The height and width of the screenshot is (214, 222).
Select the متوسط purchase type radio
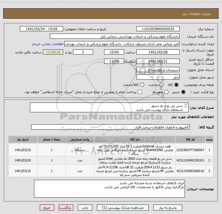pyautogui.click(x=166, y=92)
